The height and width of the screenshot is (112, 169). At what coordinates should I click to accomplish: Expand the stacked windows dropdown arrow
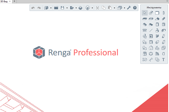(124, 8)
